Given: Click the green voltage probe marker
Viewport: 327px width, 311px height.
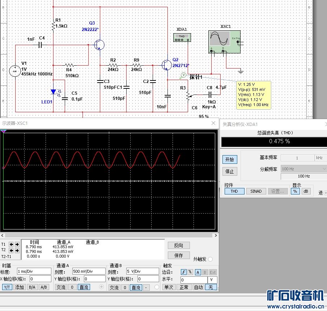Looking at the screenshot, I should click(183, 75).
